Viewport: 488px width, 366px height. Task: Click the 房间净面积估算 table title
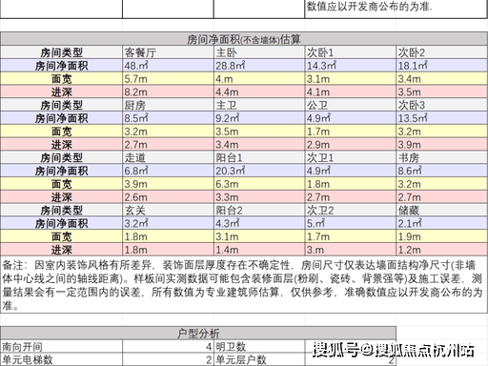[x=244, y=39]
